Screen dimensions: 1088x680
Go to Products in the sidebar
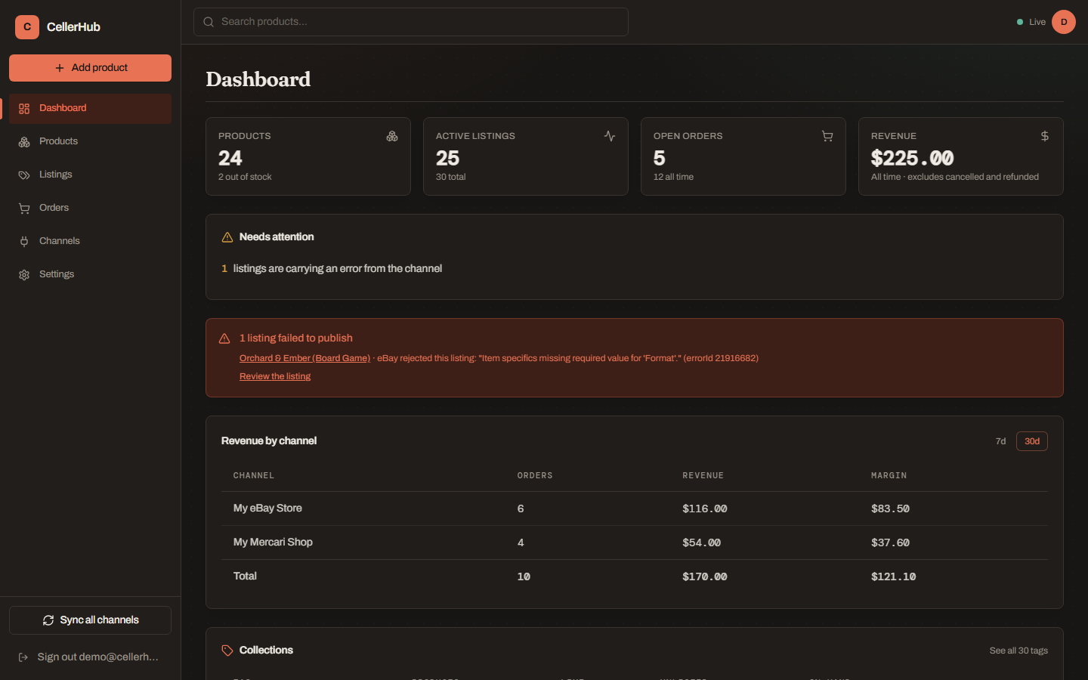pos(91,142)
